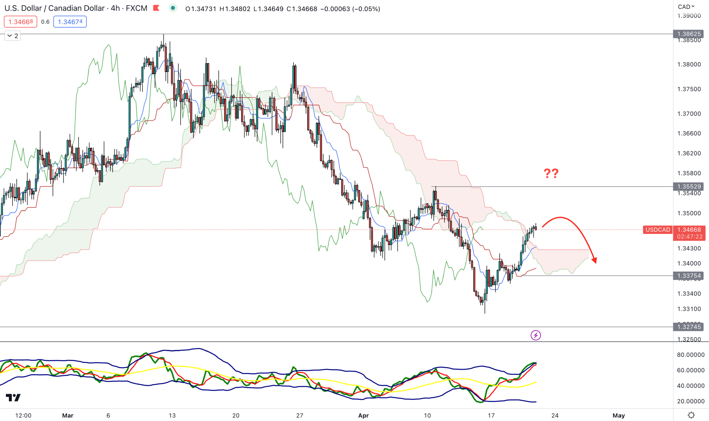Click the May date on time axis

[619, 415]
